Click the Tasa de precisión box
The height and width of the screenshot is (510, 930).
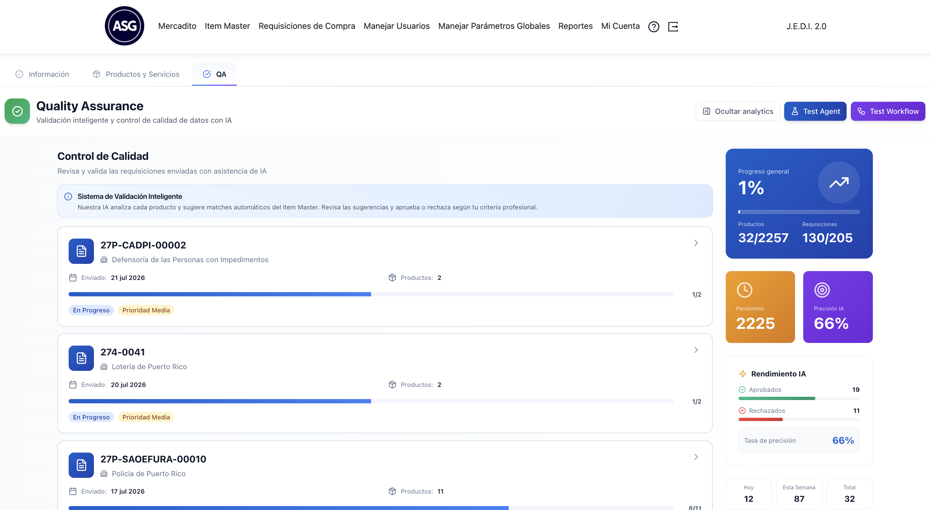[x=799, y=440]
